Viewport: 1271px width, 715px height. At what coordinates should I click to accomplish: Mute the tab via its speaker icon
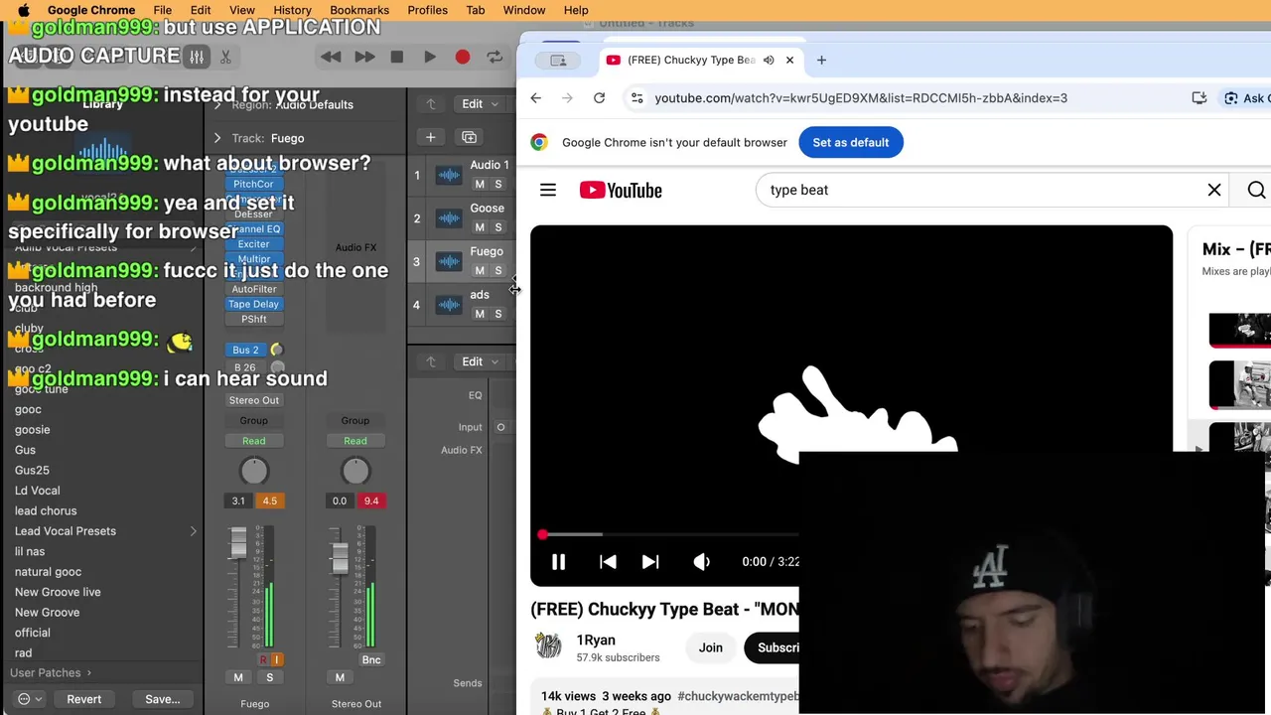769,60
